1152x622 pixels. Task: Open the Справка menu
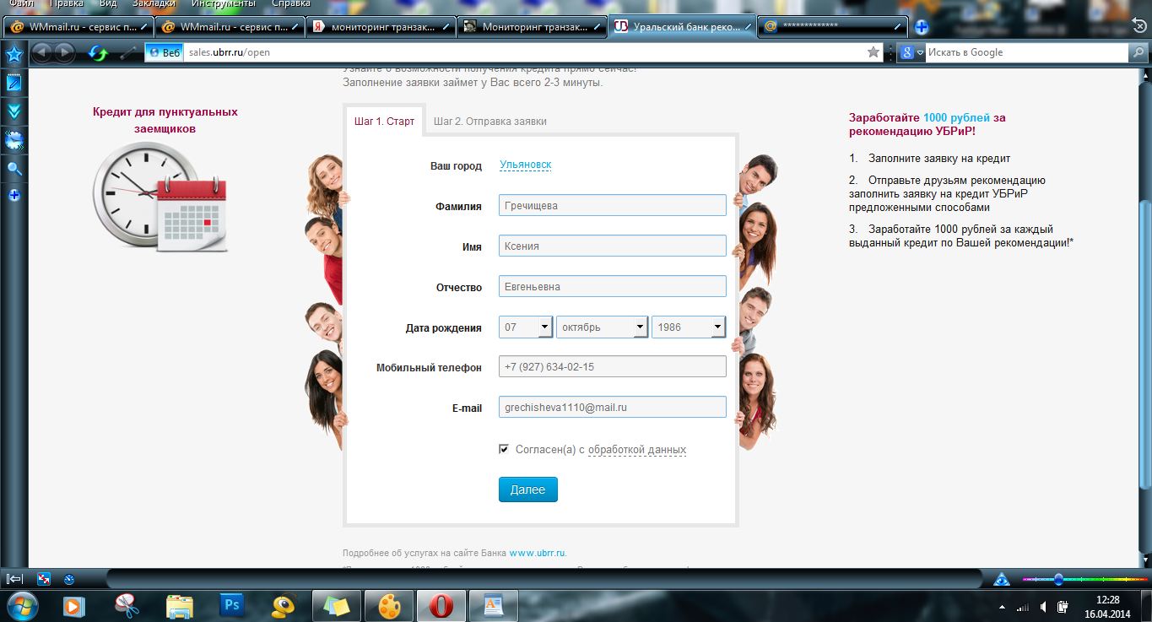[290, 3]
